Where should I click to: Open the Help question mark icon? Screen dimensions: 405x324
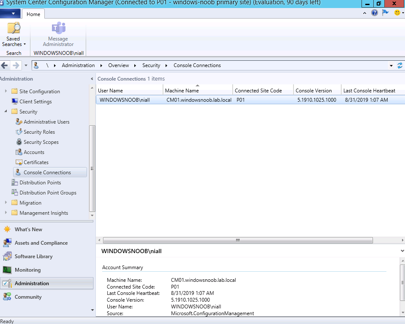tap(374, 13)
